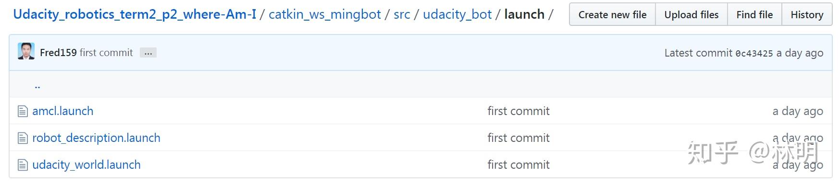840x186 pixels.
Task: Open the Fred159 author profile link
Action: (58, 53)
